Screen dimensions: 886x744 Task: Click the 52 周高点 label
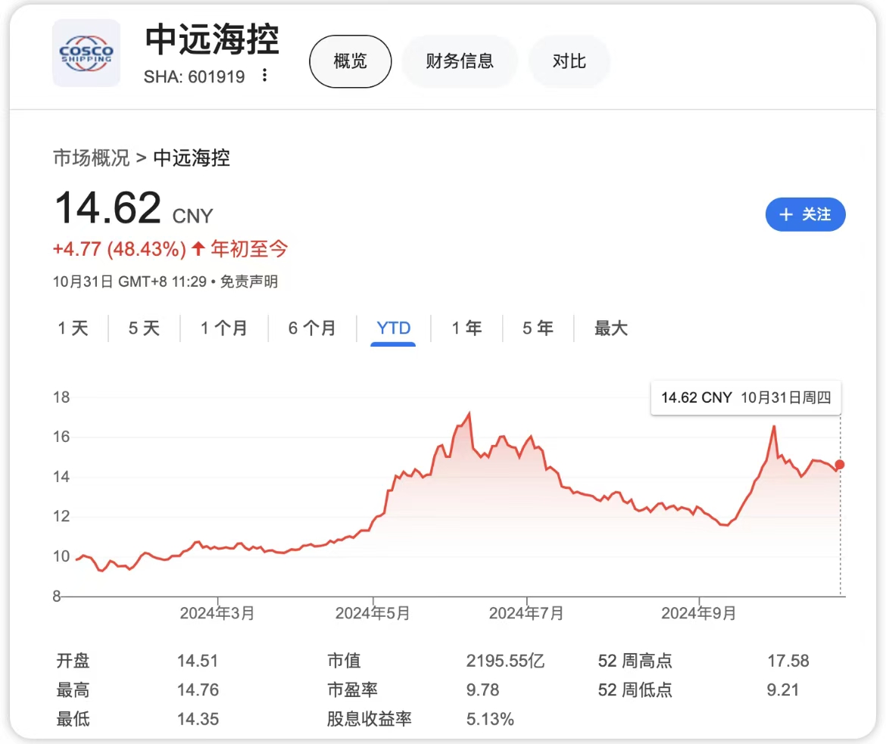click(x=635, y=661)
